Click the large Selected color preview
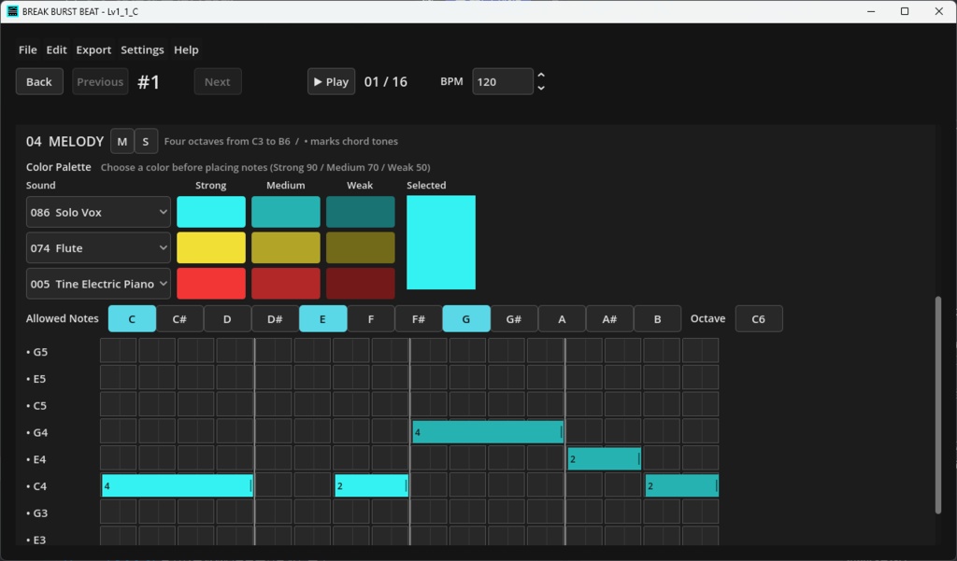 click(441, 242)
